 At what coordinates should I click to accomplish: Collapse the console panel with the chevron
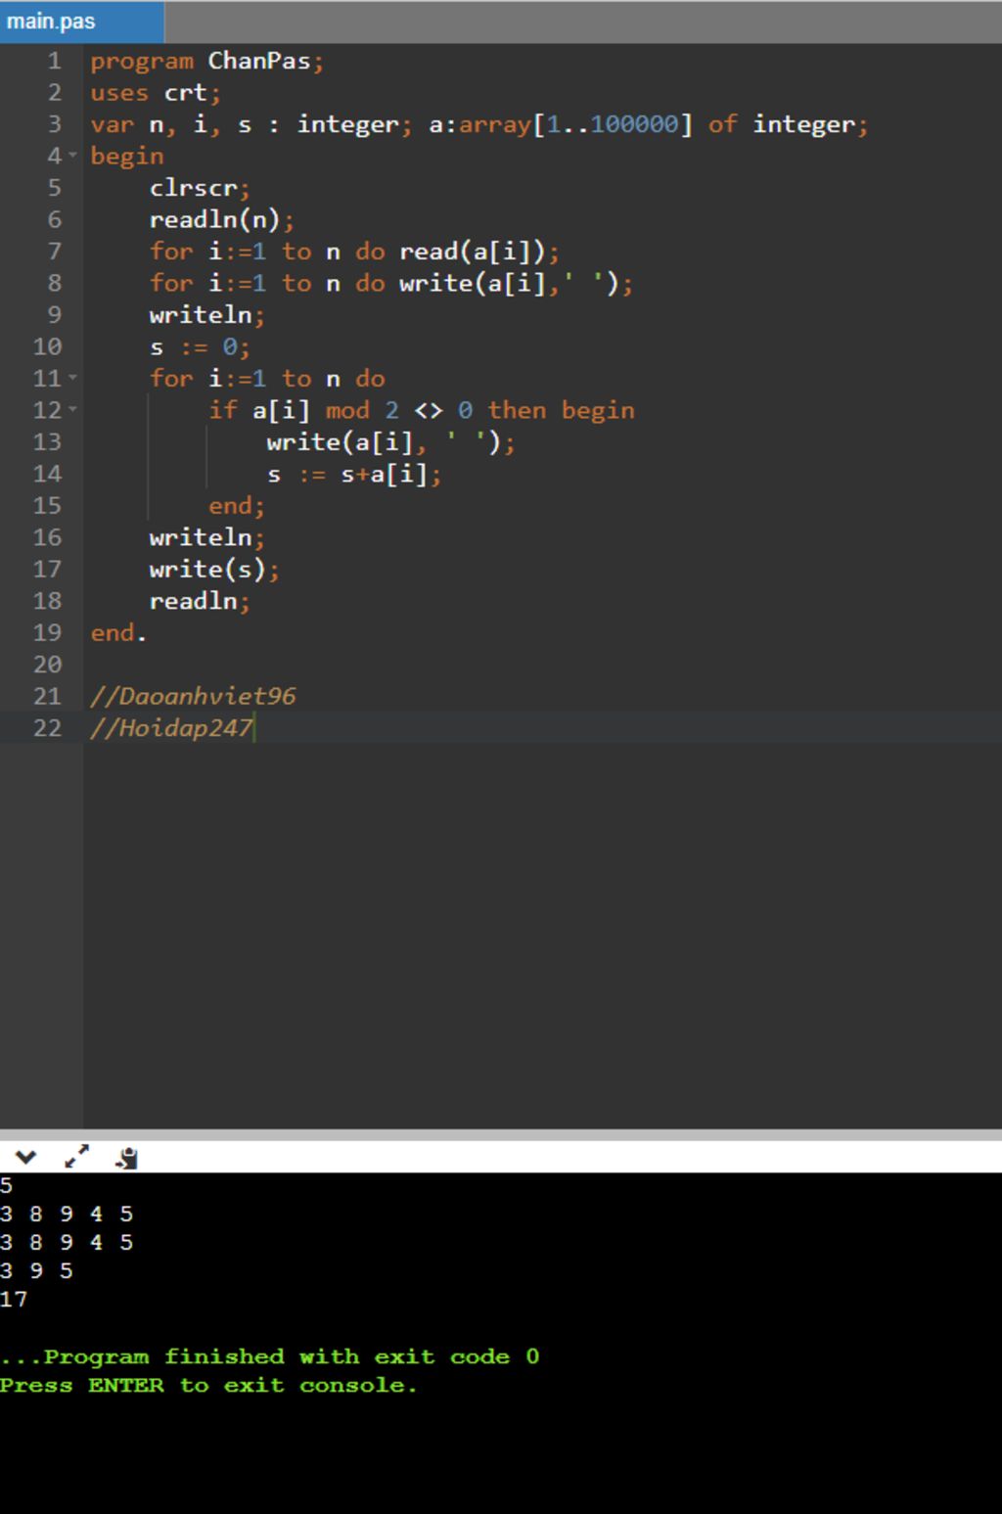click(x=25, y=1158)
